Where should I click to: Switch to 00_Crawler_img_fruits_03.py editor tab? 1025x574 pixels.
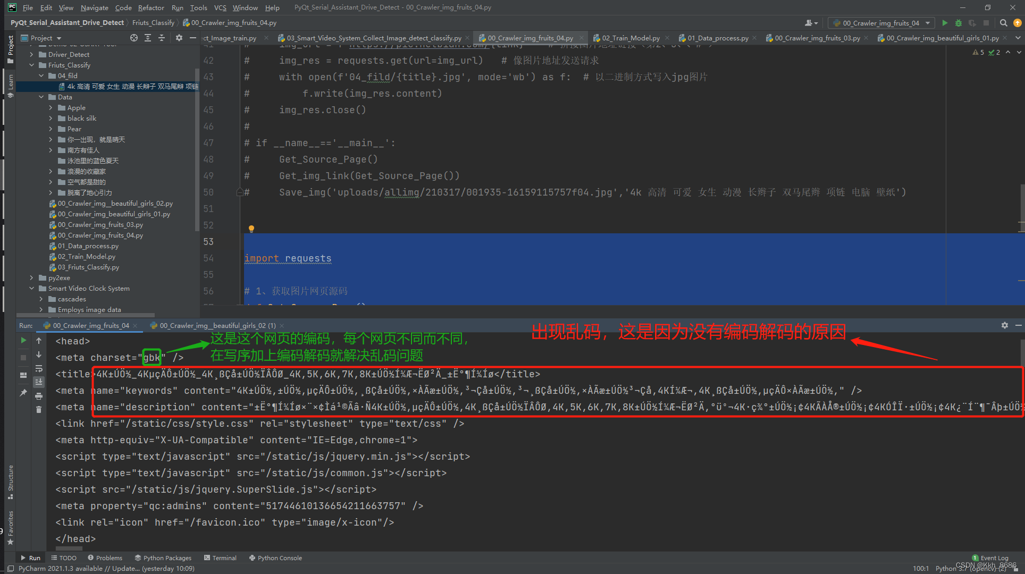(817, 38)
